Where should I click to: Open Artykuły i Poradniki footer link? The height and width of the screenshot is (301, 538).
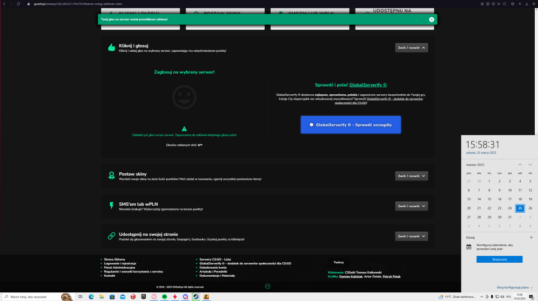pos(213,271)
